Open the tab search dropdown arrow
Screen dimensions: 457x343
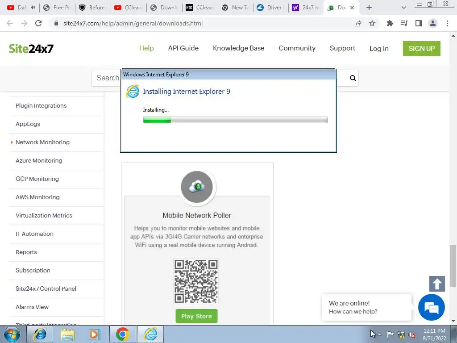403,8
